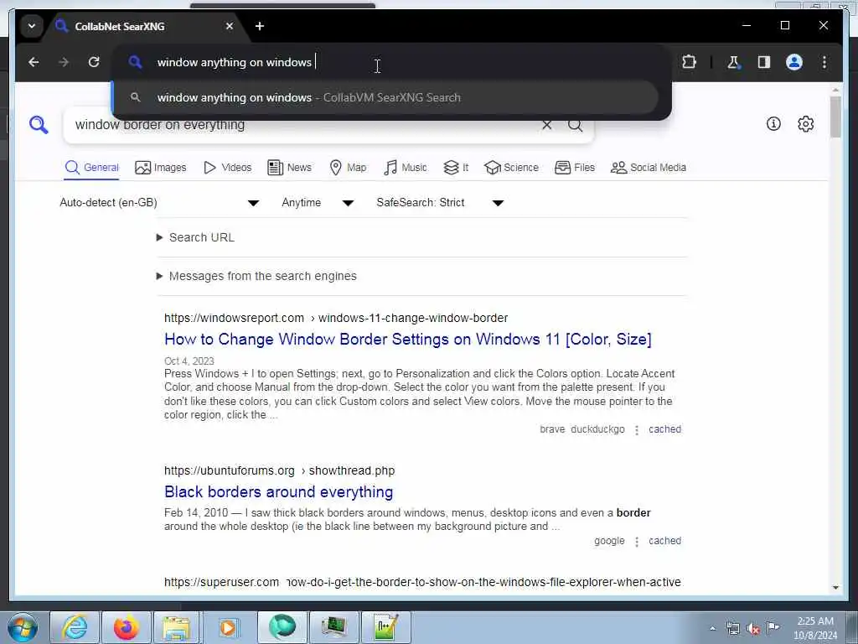Switch to the Science category tab

[x=512, y=168]
